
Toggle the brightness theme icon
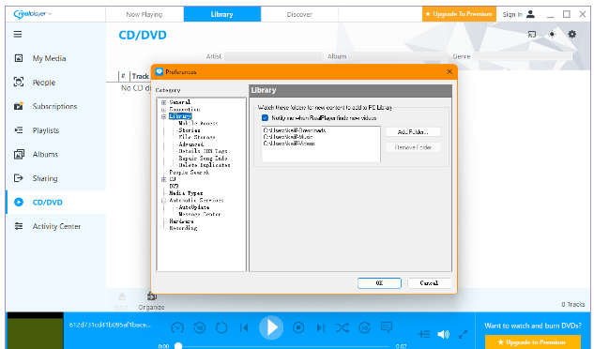pyautogui.click(x=552, y=35)
